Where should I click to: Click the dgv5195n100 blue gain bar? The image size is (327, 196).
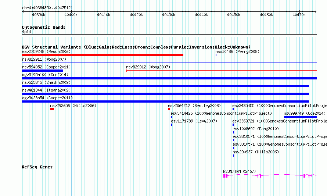[x=169, y=78]
